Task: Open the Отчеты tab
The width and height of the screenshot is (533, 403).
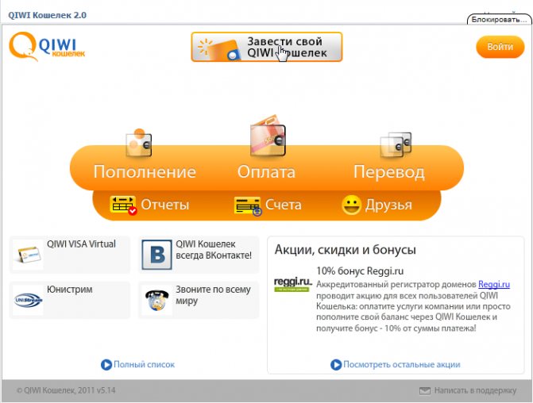Action: [165, 205]
